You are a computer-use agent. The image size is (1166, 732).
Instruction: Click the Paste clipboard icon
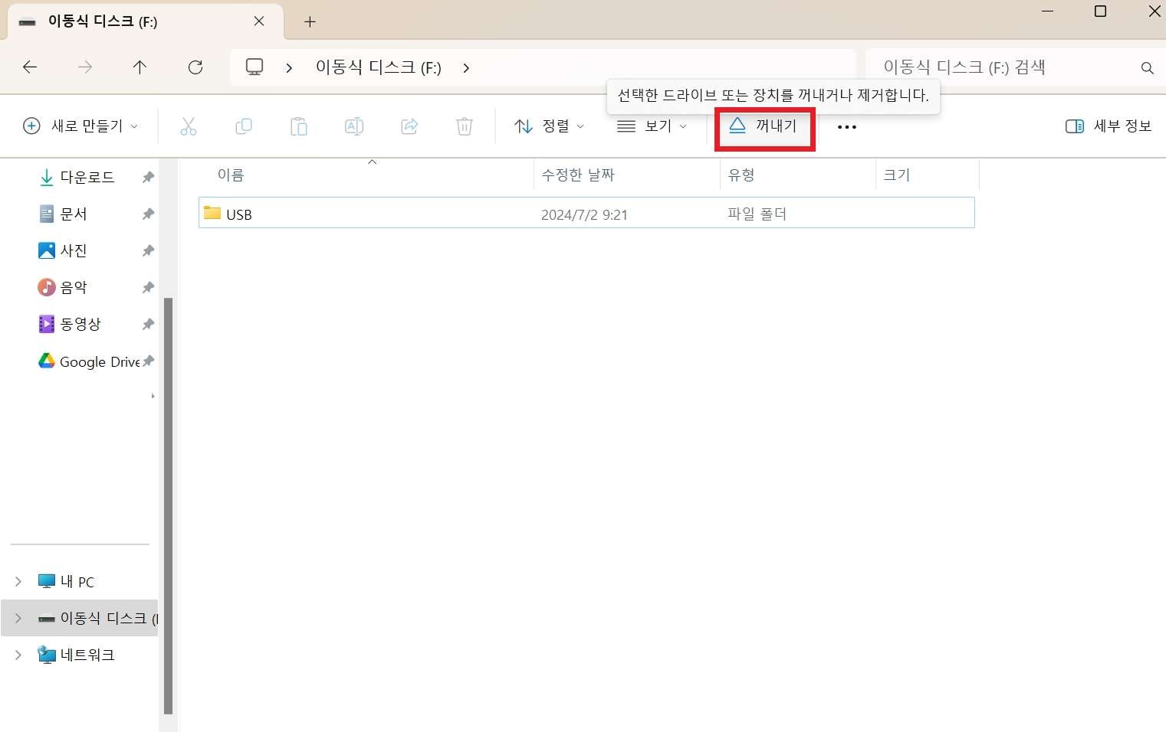[x=299, y=126]
